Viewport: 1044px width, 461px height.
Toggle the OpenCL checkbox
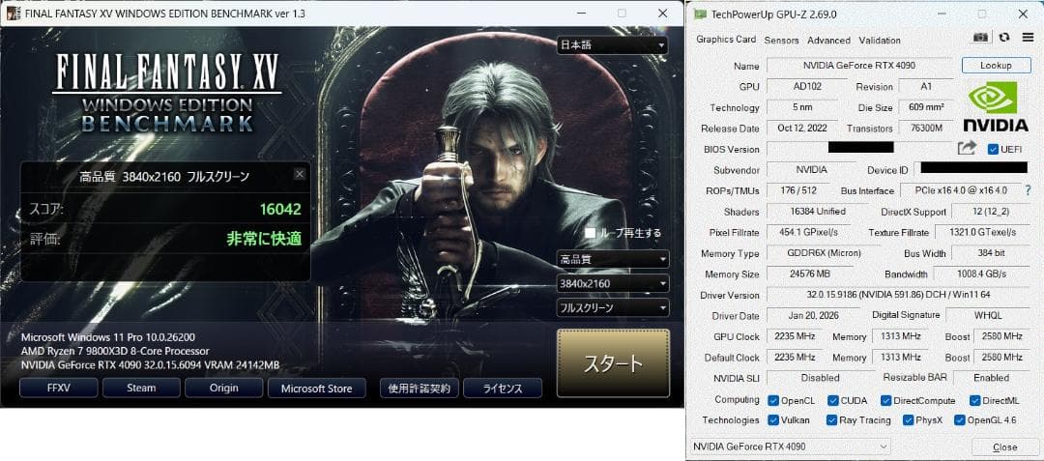[x=773, y=400]
